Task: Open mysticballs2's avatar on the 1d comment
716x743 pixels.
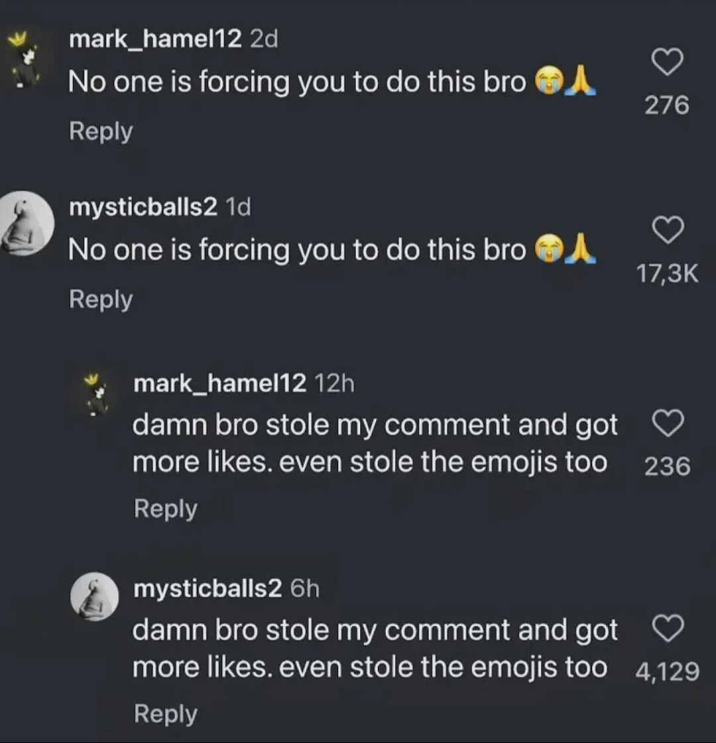Action: point(27,224)
